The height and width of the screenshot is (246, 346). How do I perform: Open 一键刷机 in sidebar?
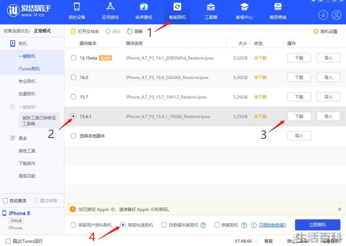point(27,56)
